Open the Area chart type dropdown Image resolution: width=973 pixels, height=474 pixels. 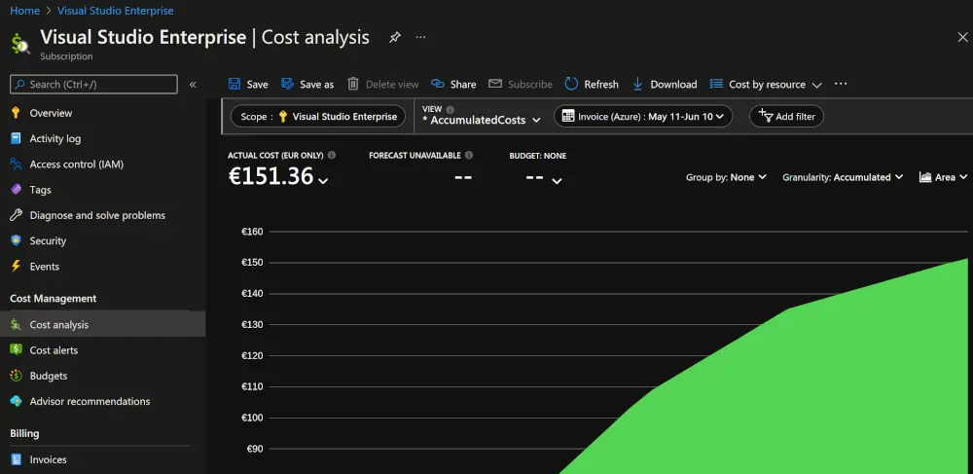tap(943, 177)
